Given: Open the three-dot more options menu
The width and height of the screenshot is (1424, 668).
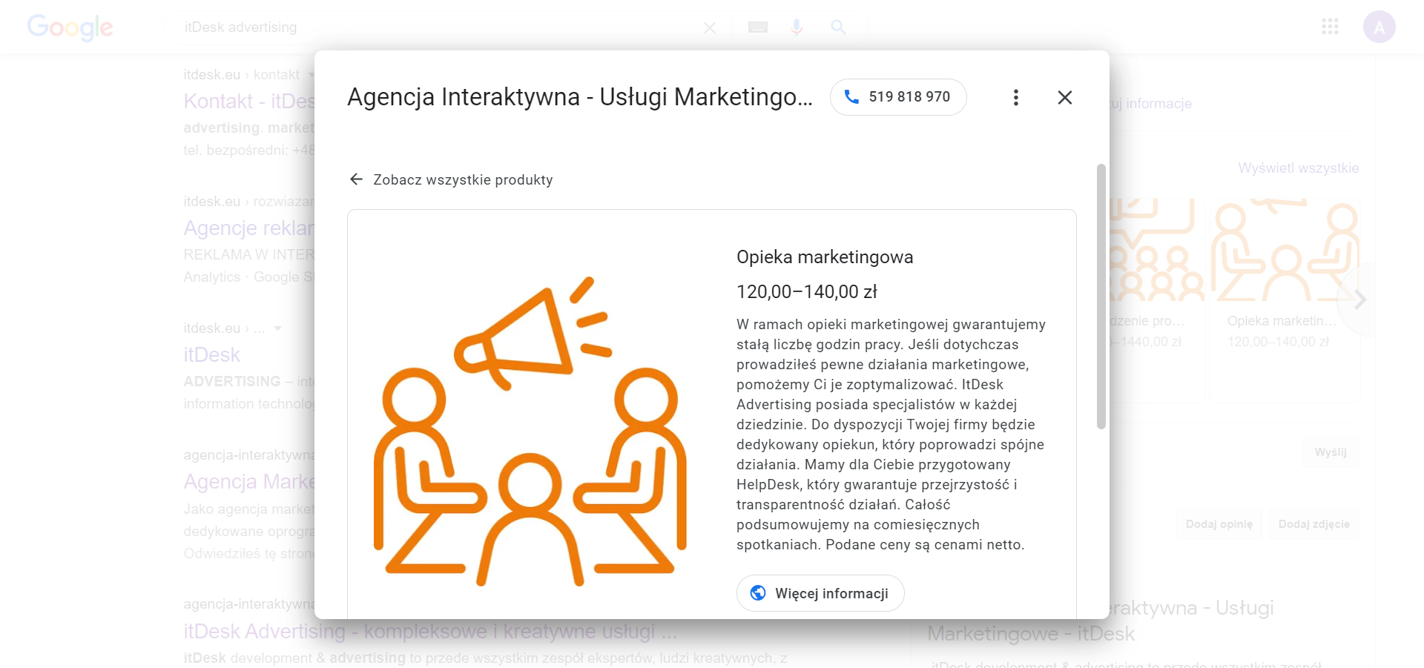Looking at the screenshot, I should tap(1015, 97).
